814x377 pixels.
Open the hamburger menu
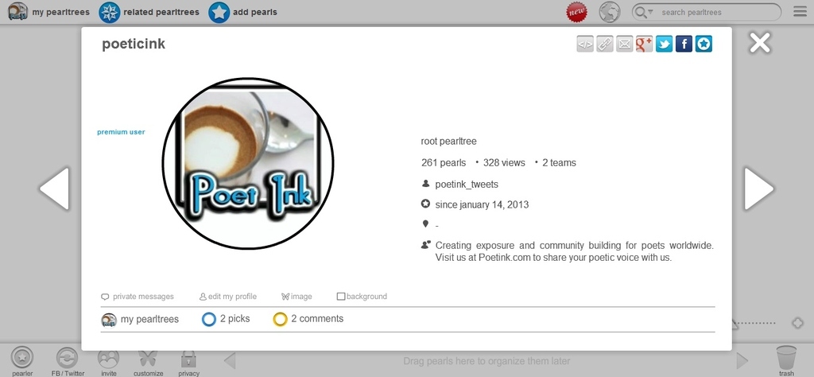(800, 11)
